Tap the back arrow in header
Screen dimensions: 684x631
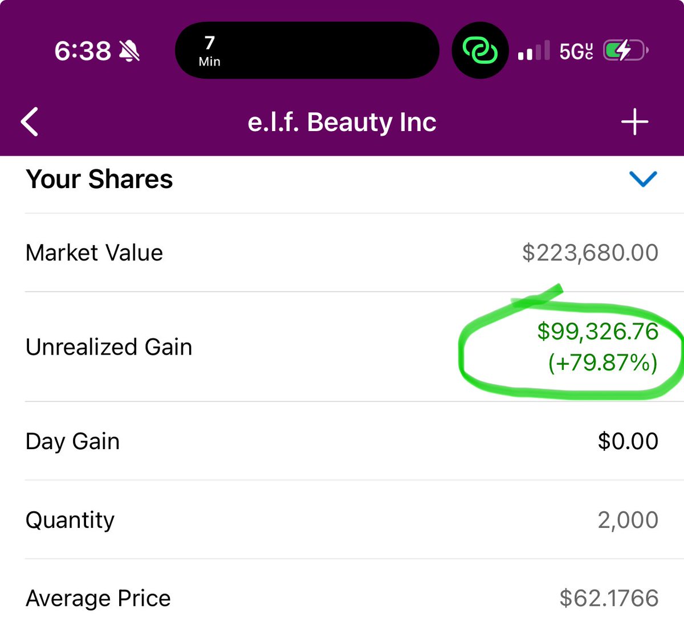[x=30, y=122]
